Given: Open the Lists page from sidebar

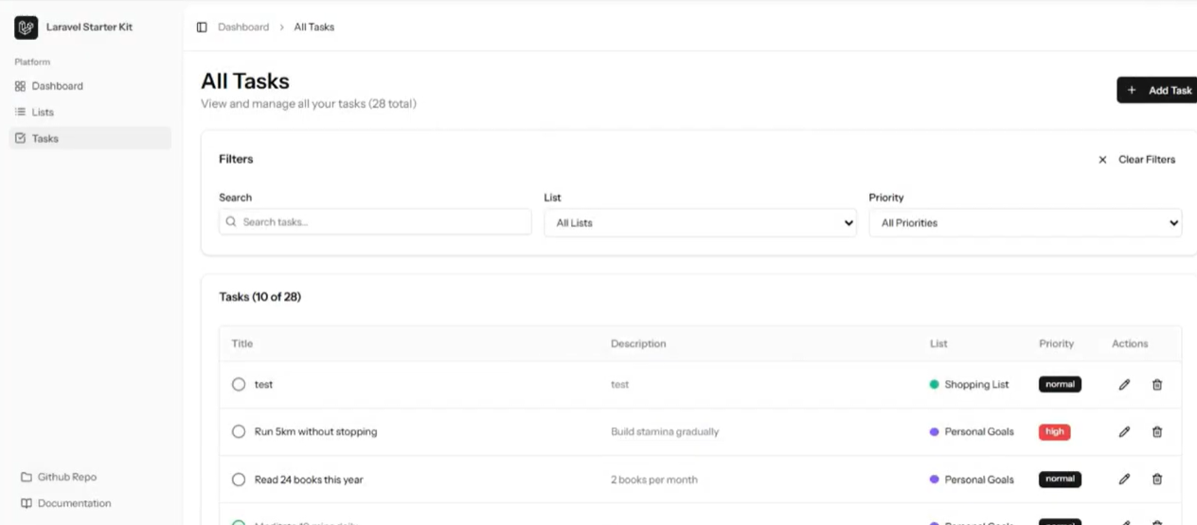Looking at the screenshot, I should pyautogui.click(x=90, y=112).
